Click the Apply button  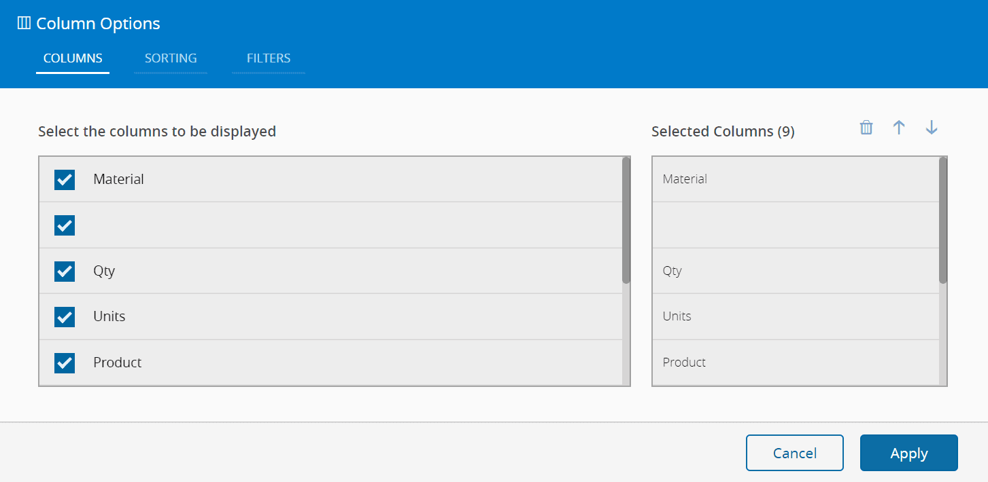click(x=908, y=453)
